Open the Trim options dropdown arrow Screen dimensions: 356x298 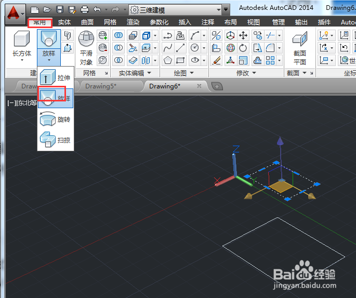pos(279,35)
